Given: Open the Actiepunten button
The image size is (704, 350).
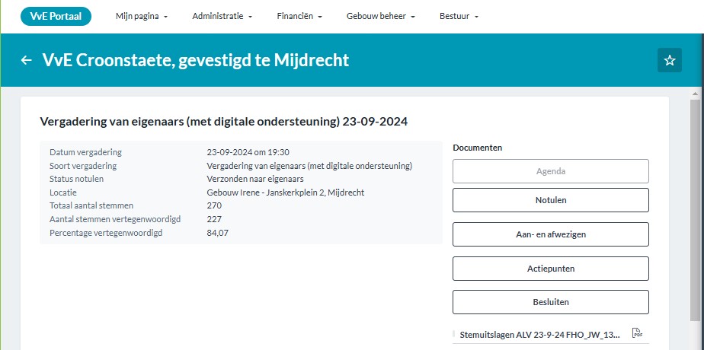Looking at the screenshot, I should point(550,269).
